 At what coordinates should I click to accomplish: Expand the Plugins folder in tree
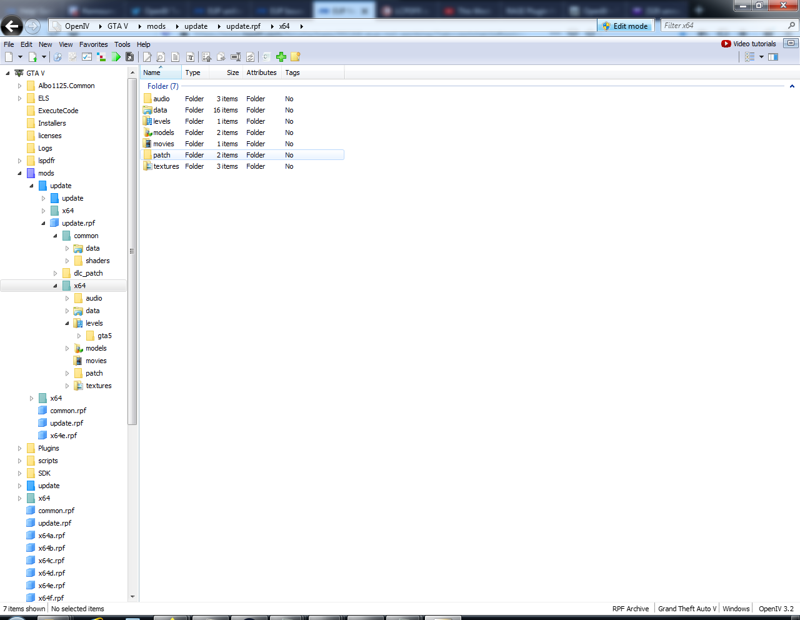click(19, 448)
